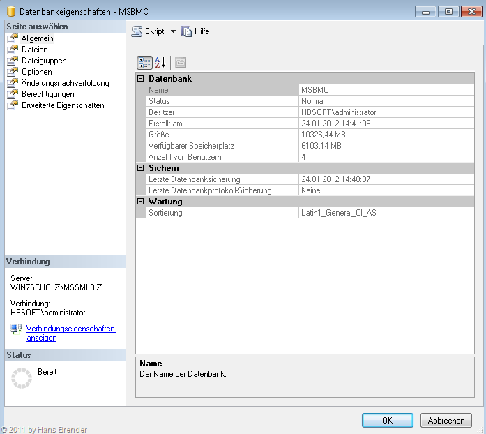This screenshot has width=486, height=434.
Task: Sort properties alphabetically
Action: point(160,63)
